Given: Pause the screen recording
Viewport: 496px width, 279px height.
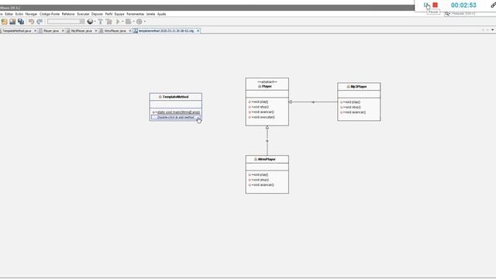Looking at the screenshot, I should coord(425,5).
